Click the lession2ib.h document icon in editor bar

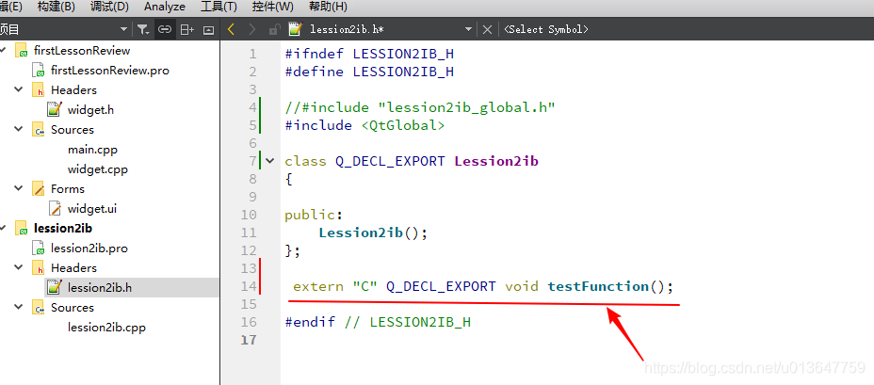click(x=296, y=29)
